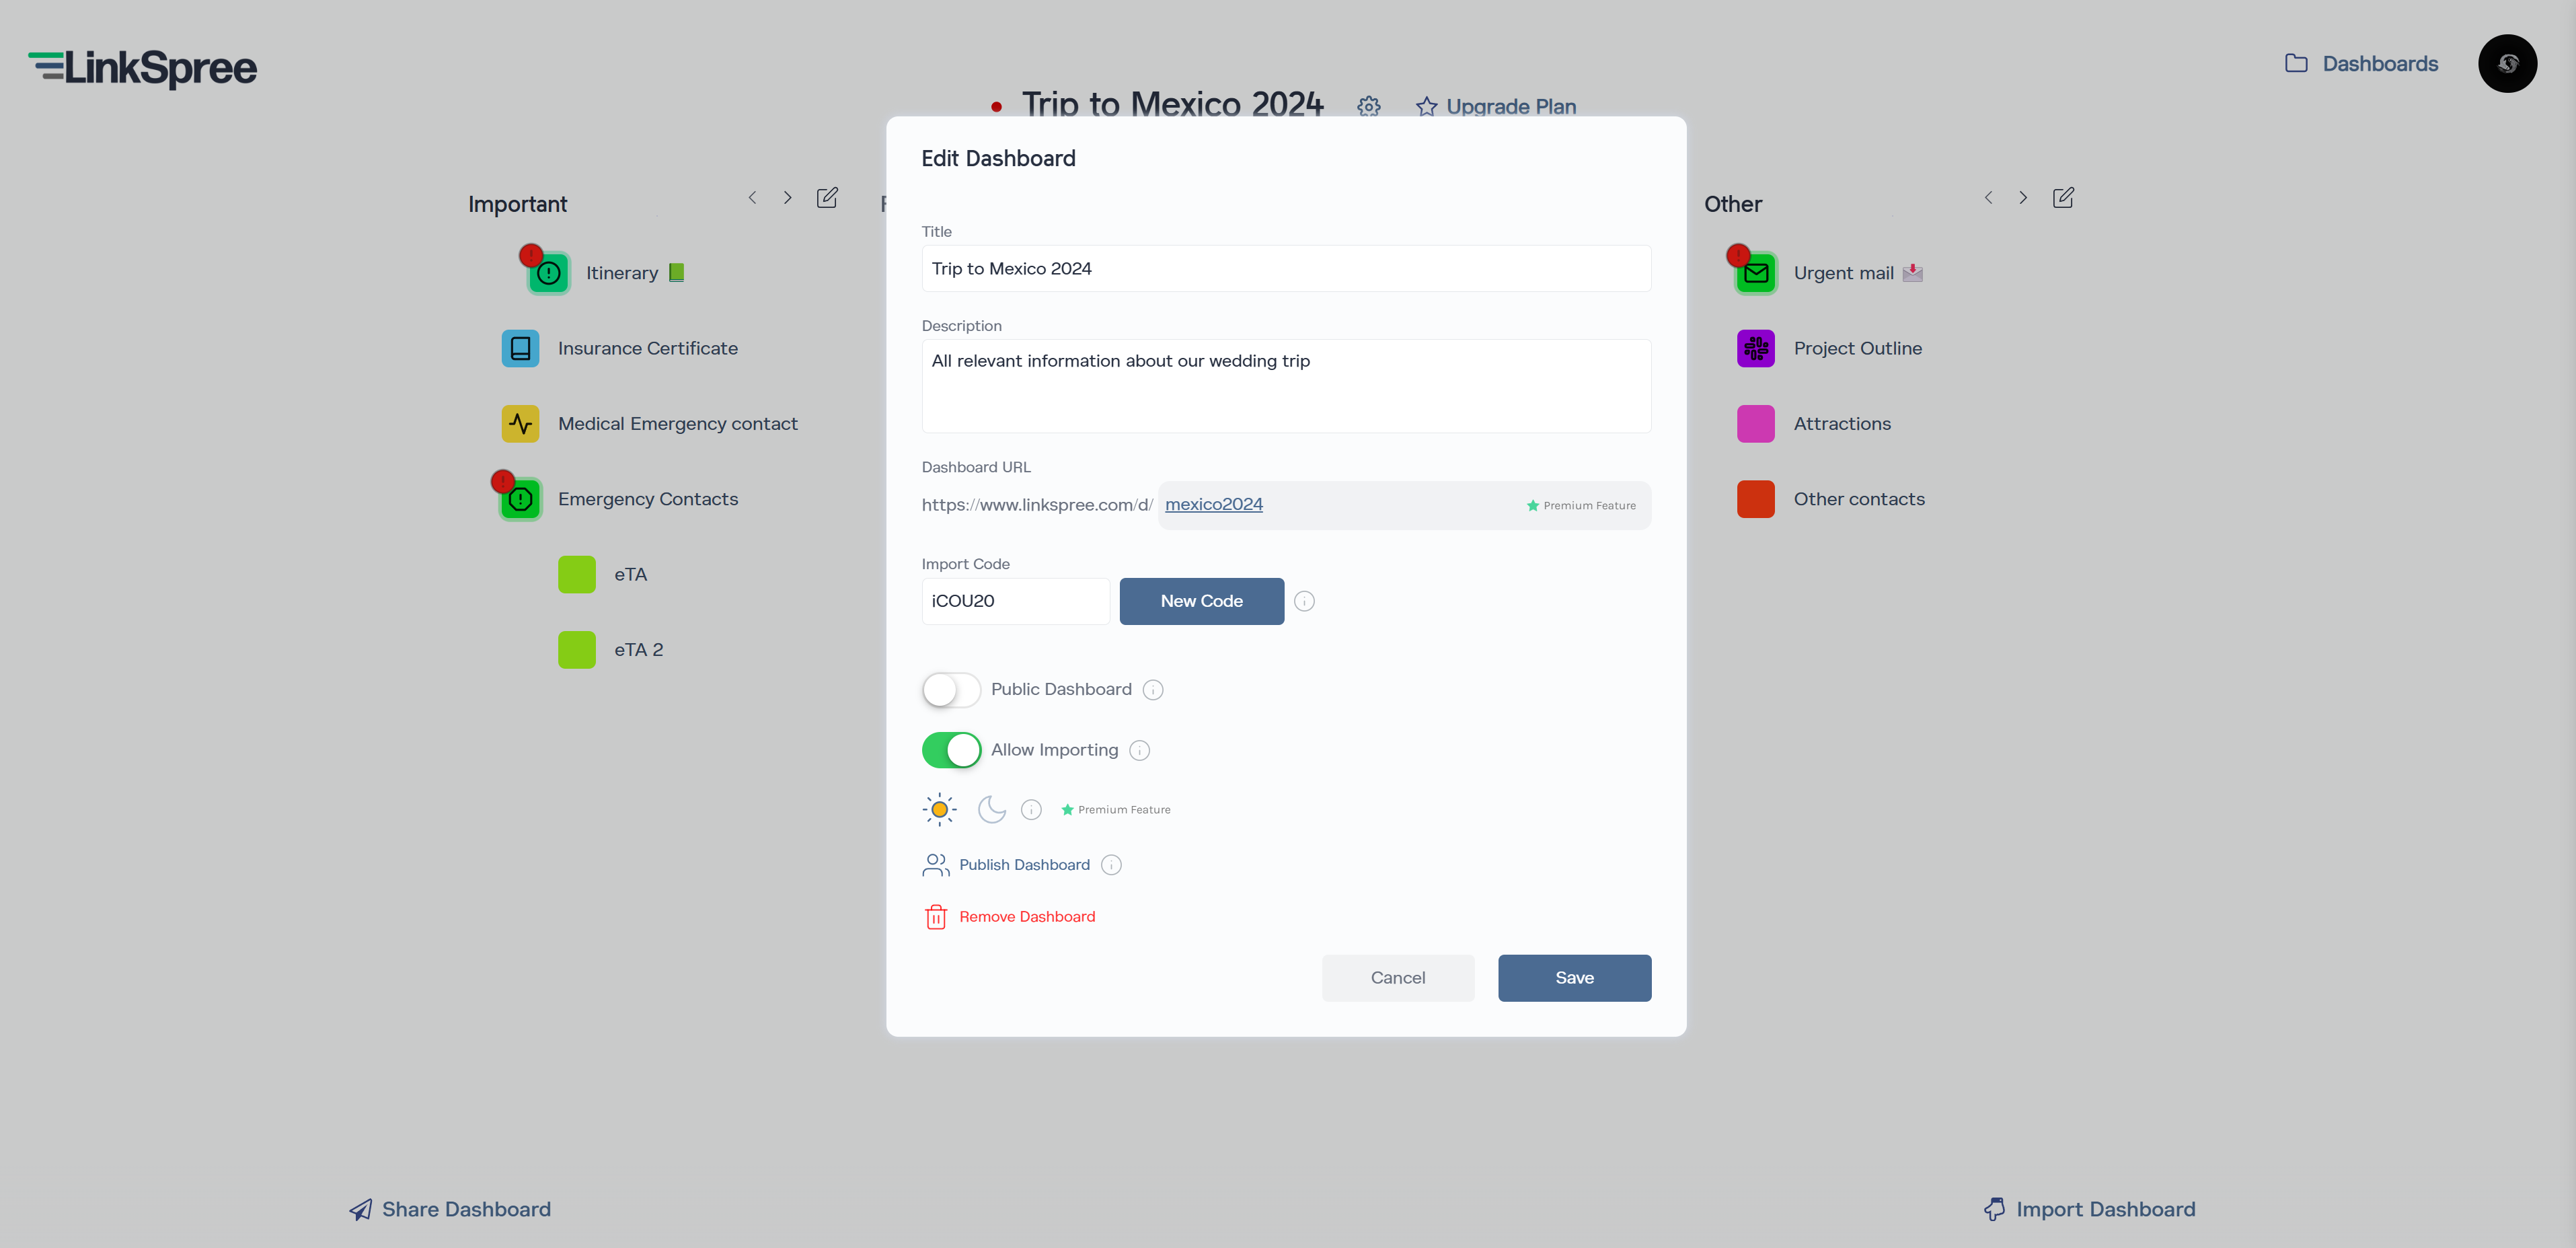Click the info icon beside New Code

click(x=1304, y=601)
